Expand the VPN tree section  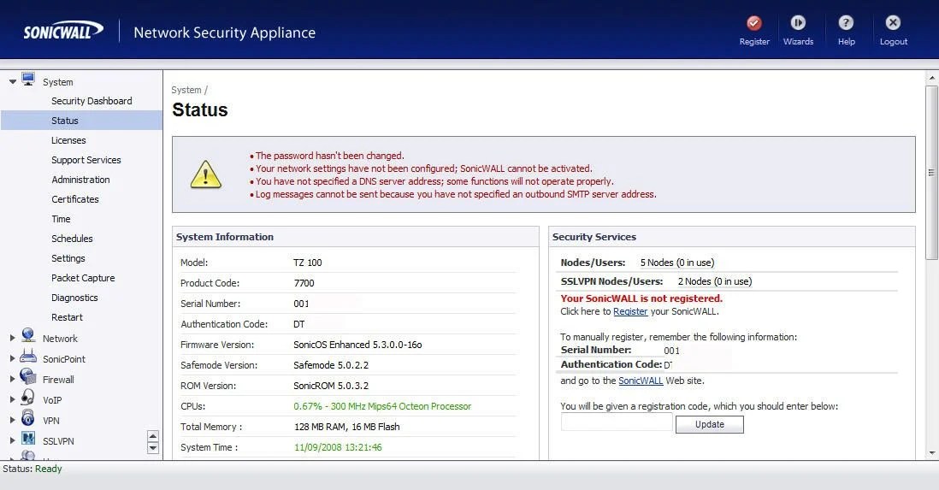coord(13,421)
